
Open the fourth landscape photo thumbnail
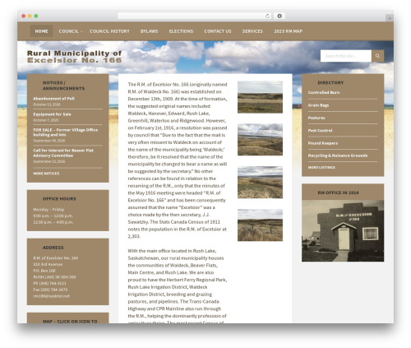260,225
